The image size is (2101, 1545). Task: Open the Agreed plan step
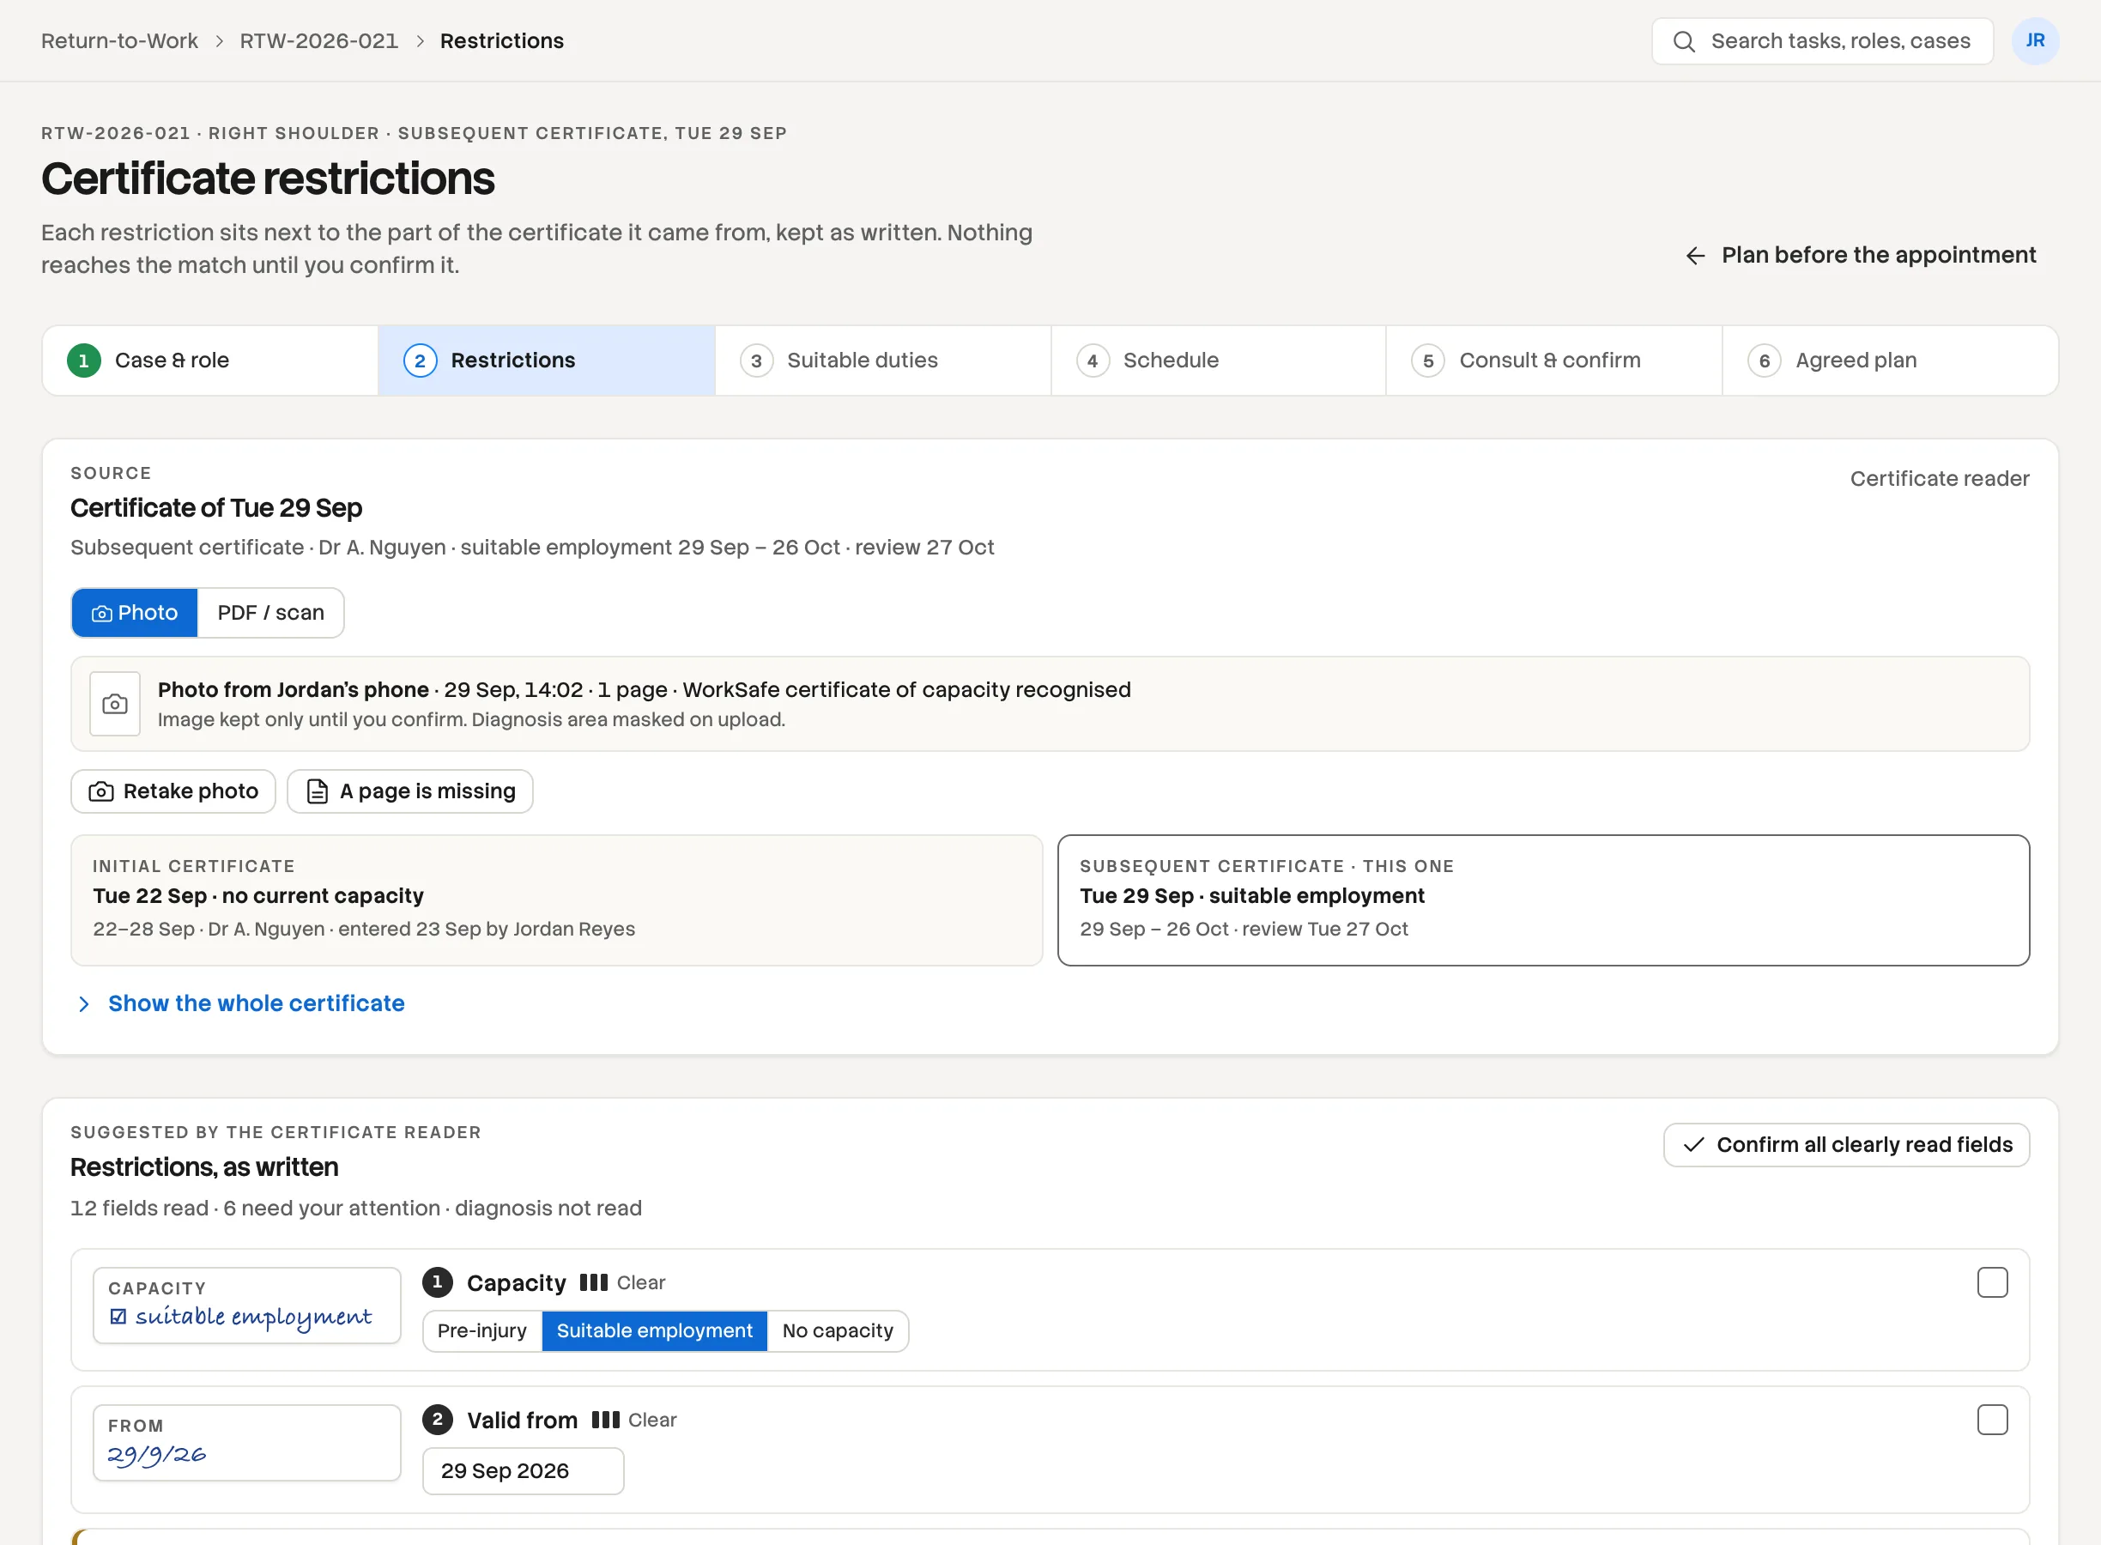click(x=1890, y=360)
